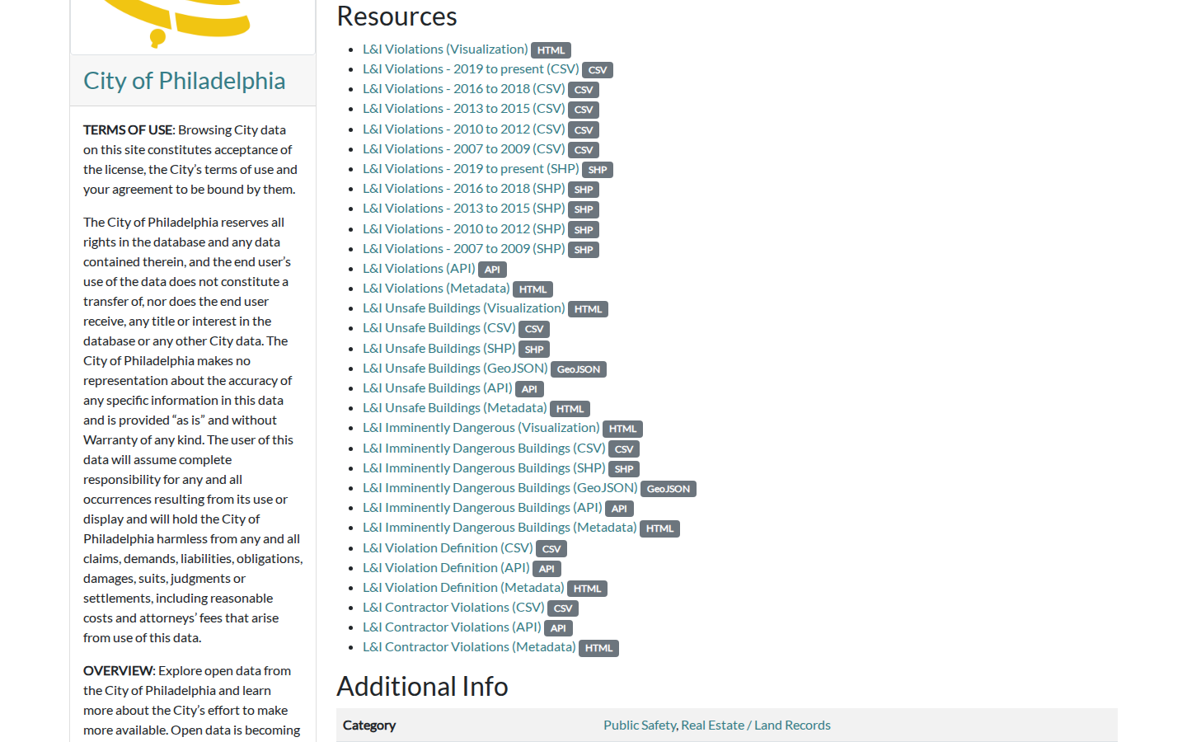Open L&I Unsafe Buildings (SHP)

coord(439,349)
